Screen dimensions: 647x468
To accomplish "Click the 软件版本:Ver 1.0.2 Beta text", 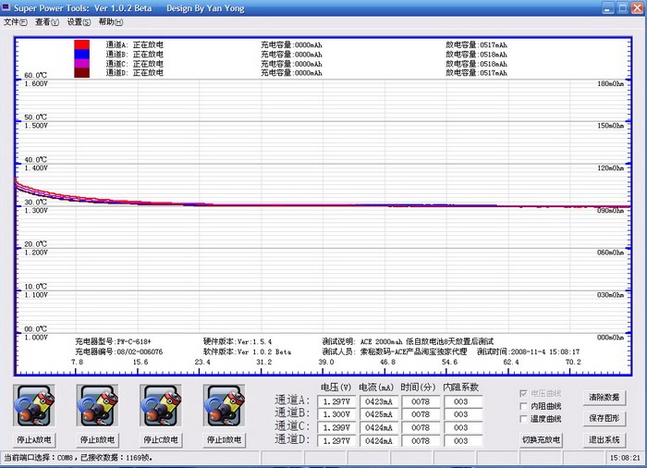I will (x=247, y=352).
